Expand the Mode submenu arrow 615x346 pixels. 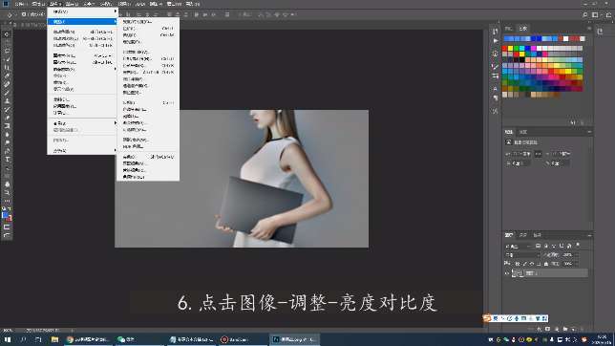pyautogui.click(x=116, y=11)
